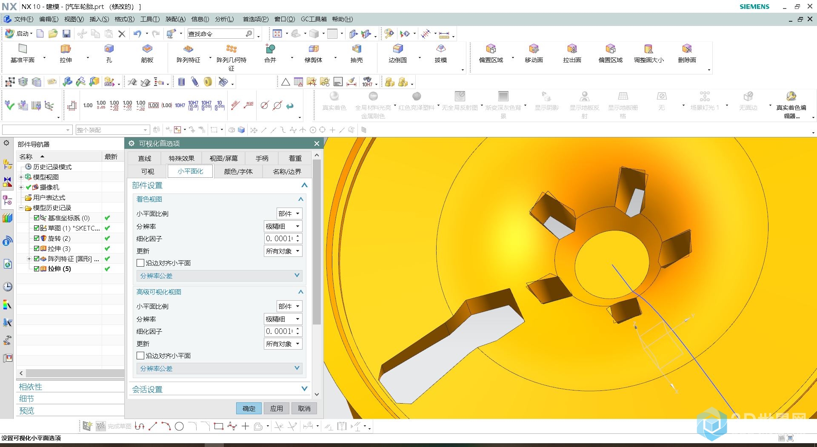Click the part navigator settings gear icon
Screen dimensions: 817x447
click(x=7, y=143)
